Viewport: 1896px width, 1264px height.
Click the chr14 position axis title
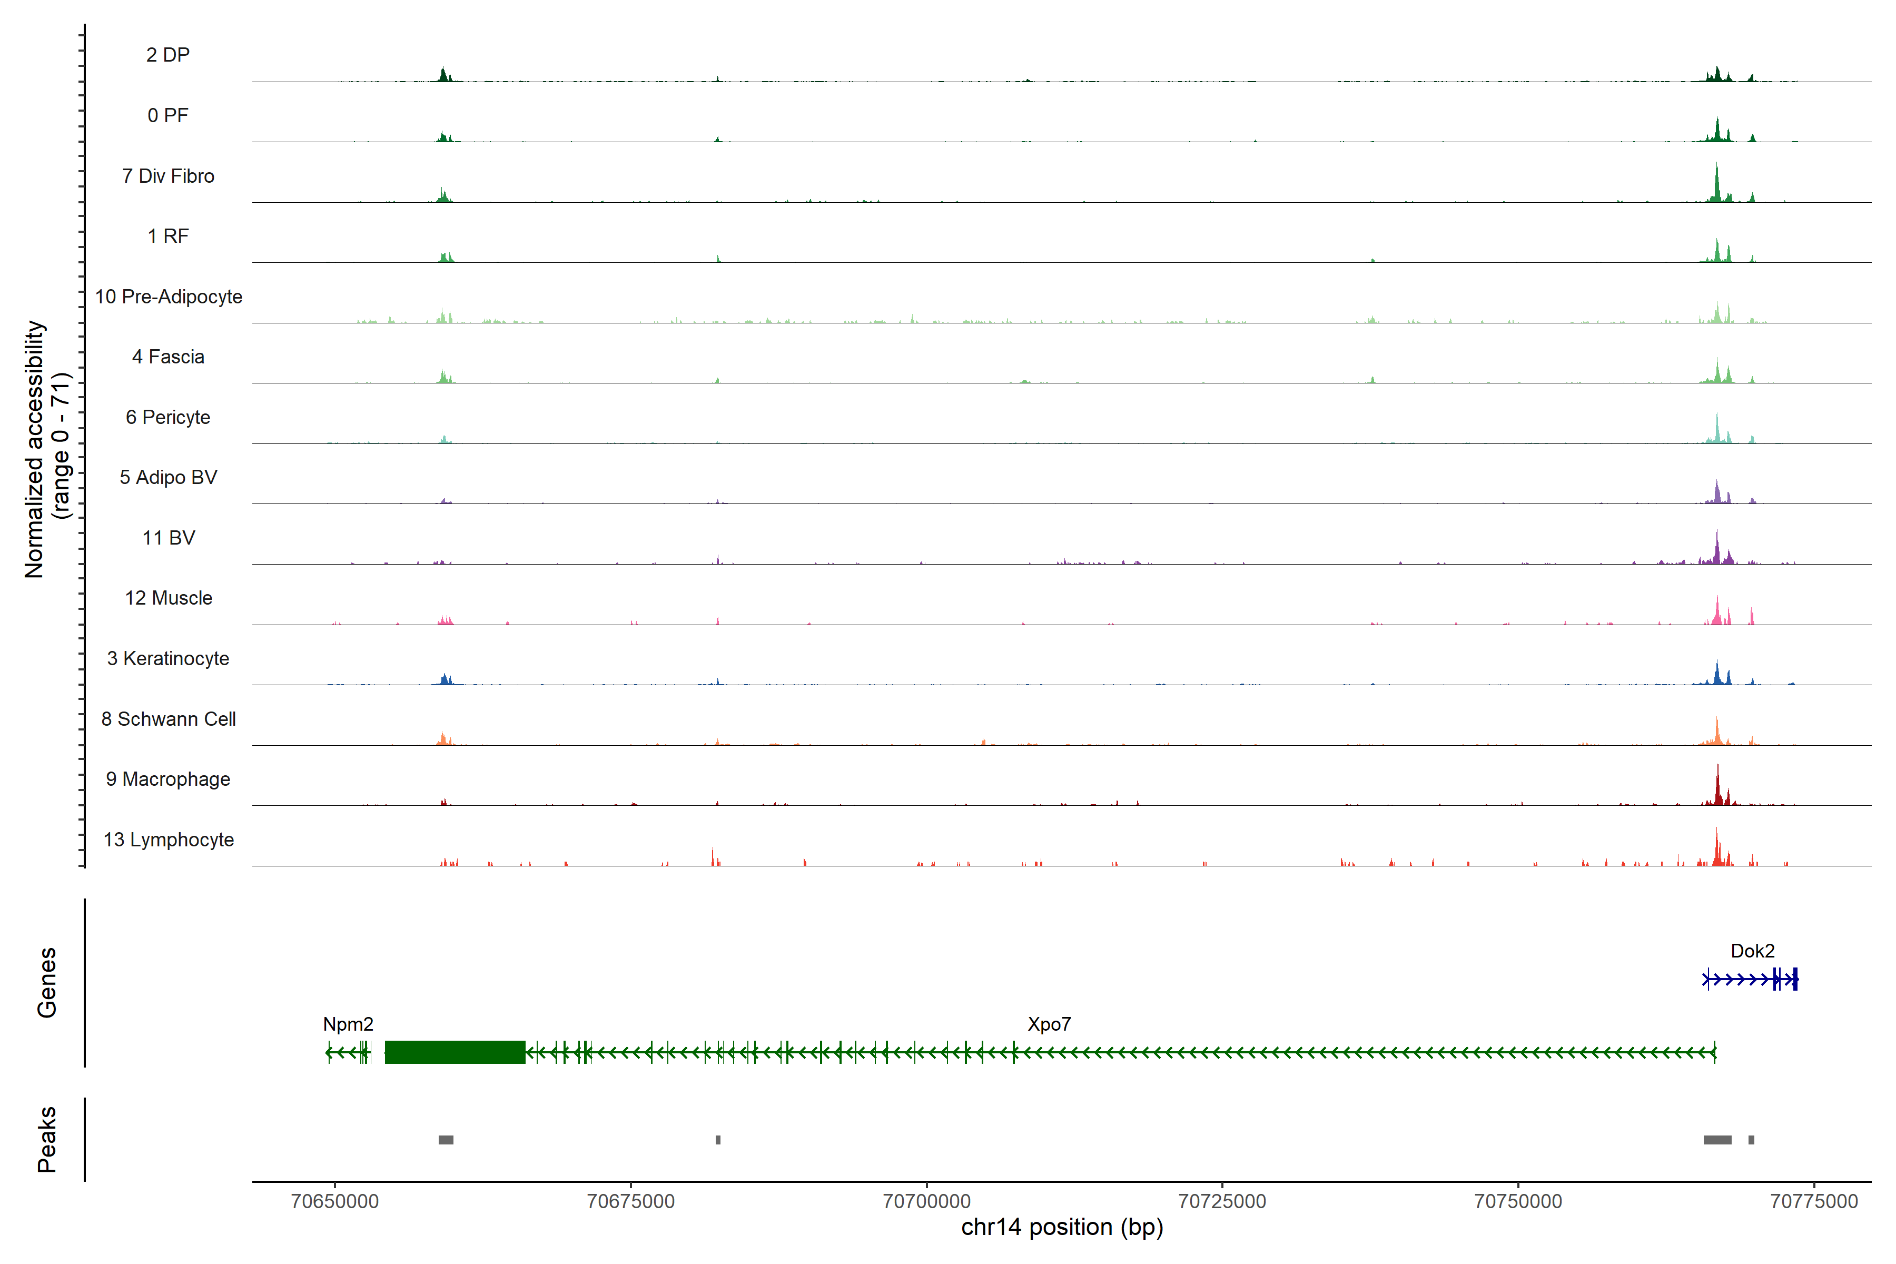pyautogui.click(x=1062, y=1228)
